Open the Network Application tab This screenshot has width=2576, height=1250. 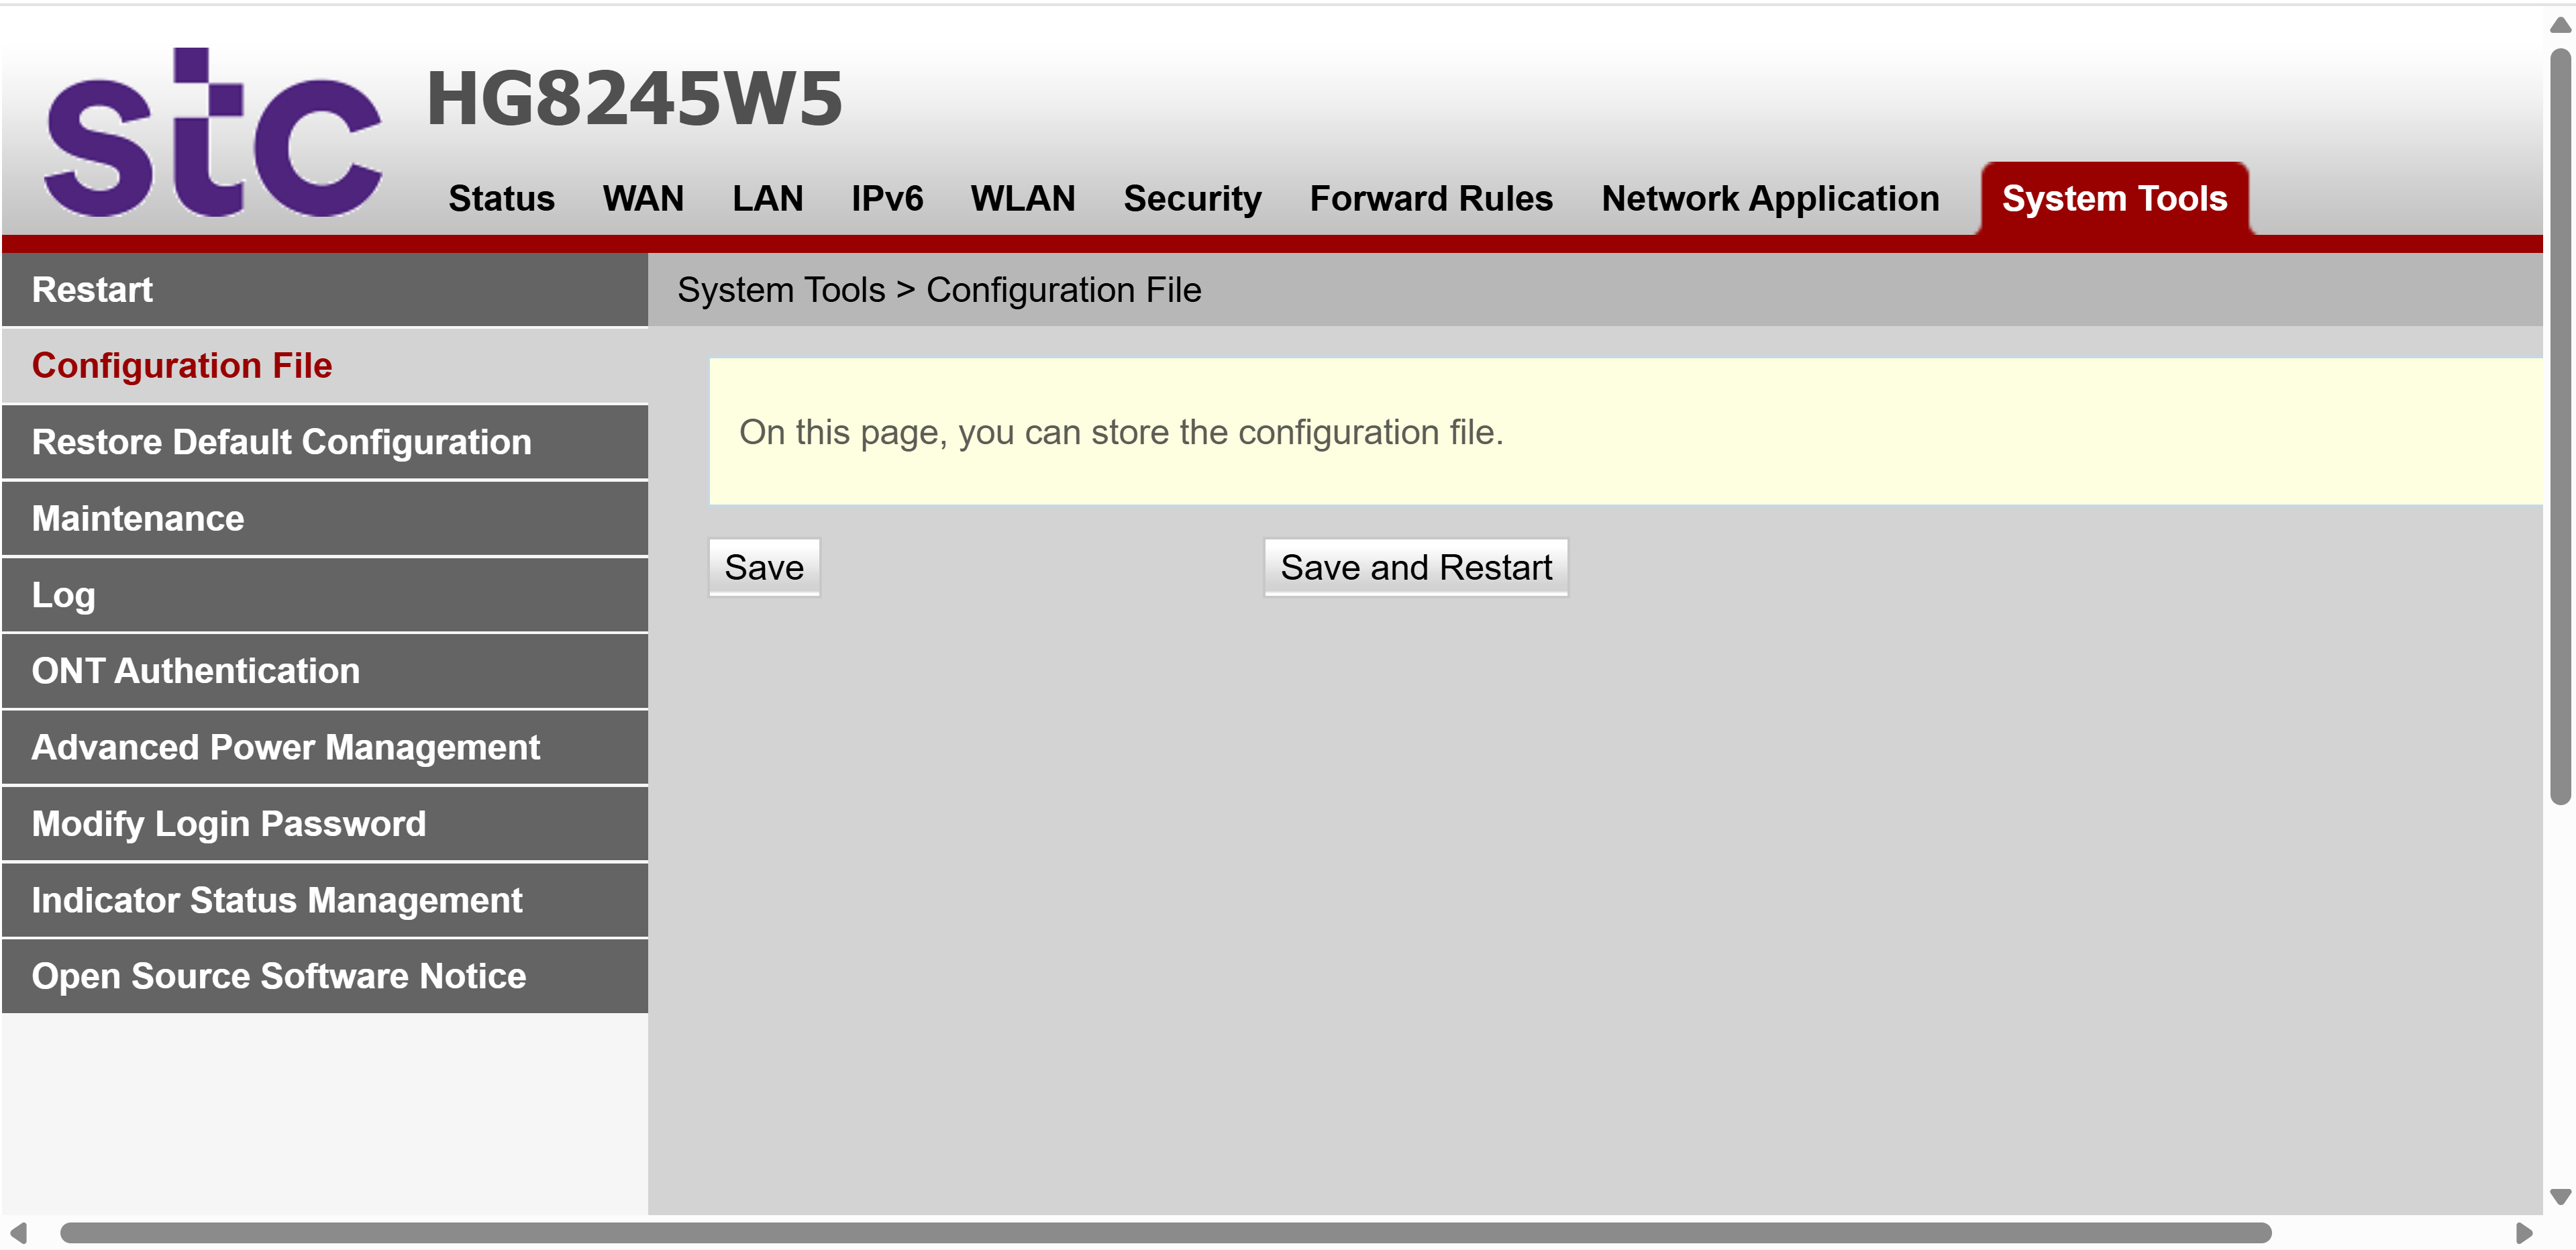coord(1769,198)
